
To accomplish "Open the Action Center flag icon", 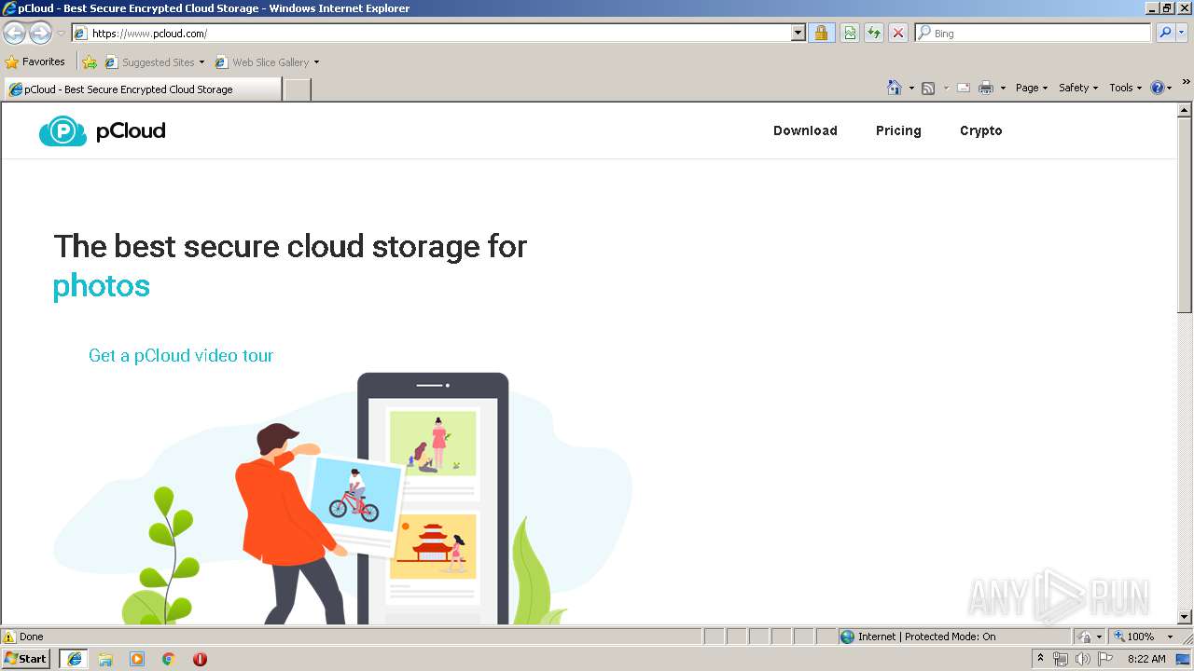I will [x=1105, y=659].
